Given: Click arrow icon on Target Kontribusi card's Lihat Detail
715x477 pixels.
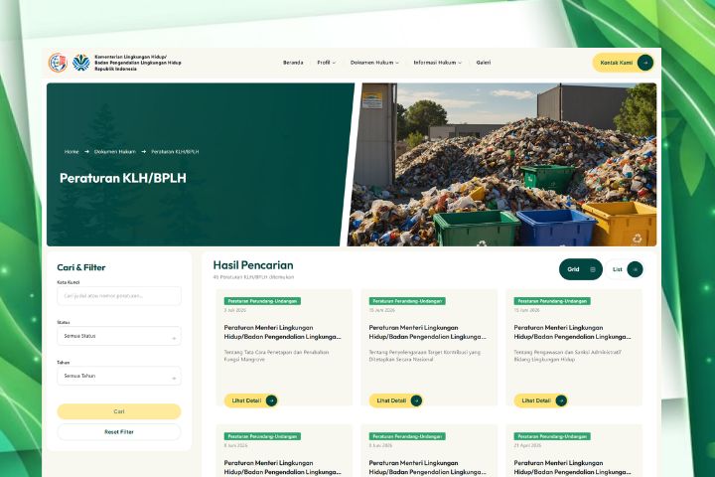Looking at the screenshot, I should coord(416,400).
